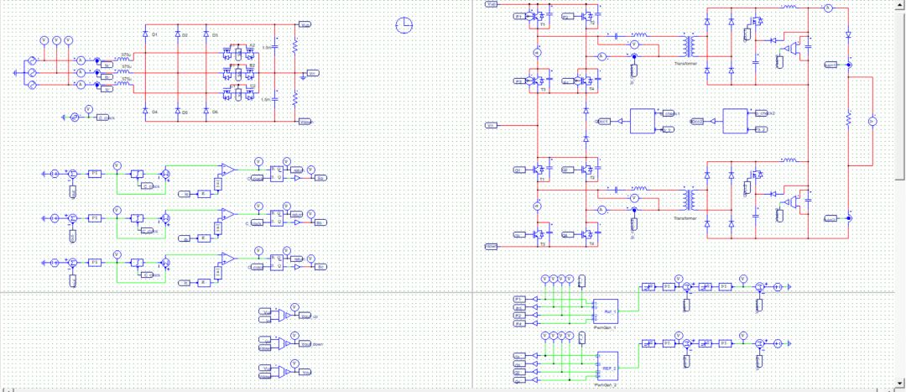
Task: Click Vm label on inverter left side
Action: 491,125
